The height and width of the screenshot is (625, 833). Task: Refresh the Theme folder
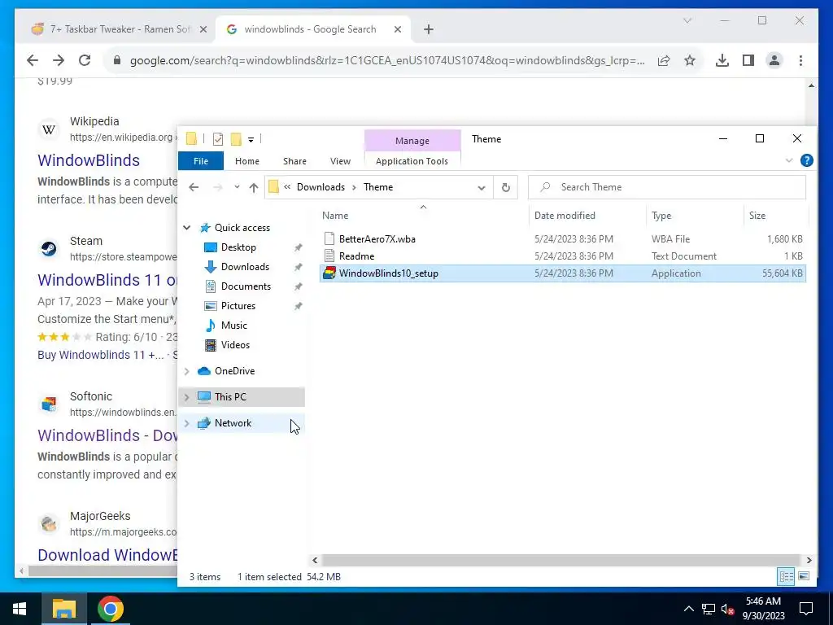[x=506, y=187]
